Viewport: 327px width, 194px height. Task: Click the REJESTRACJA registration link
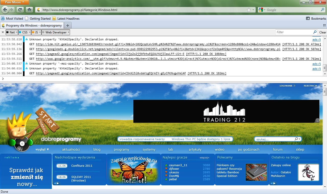(x=312, y=86)
